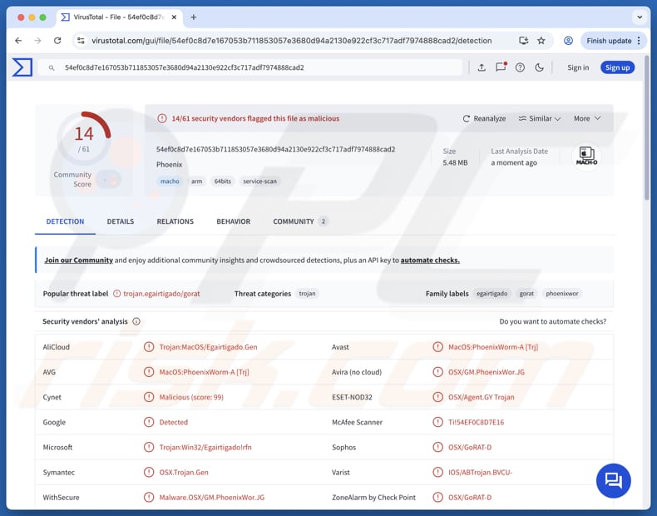Switch to the DETAILS tab
Image resolution: width=657 pixels, height=516 pixels.
pos(121,221)
